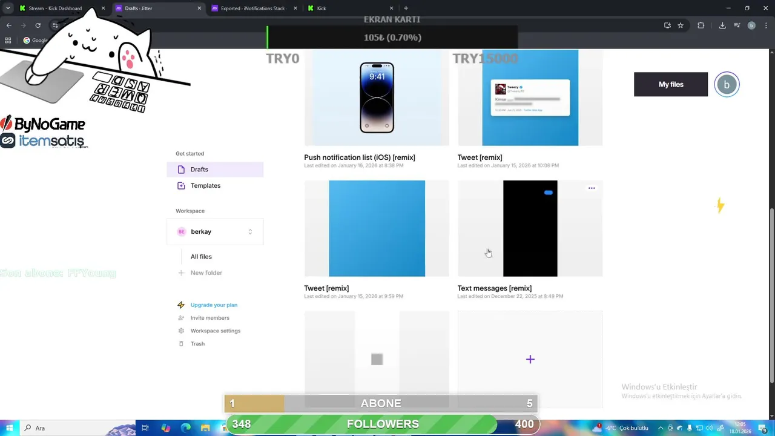This screenshot has height=436, width=775.
Task: Go back in browser
Action: [8, 25]
